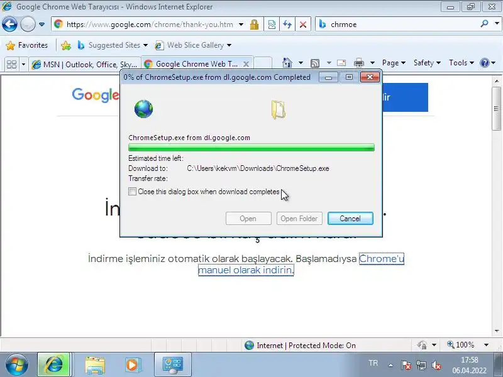The width and height of the screenshot is (503, 377).
Task: Click the Stop loading red X icon
Action: point(303,25)
